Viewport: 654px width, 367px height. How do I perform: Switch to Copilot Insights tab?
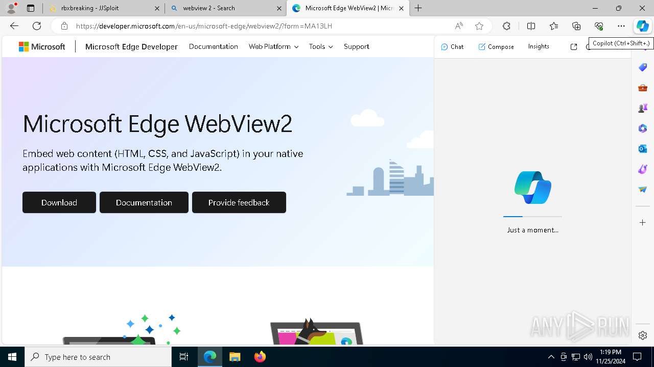(x=539, y=46)
